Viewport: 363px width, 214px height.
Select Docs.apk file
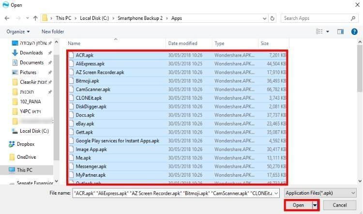click(85, 115)
